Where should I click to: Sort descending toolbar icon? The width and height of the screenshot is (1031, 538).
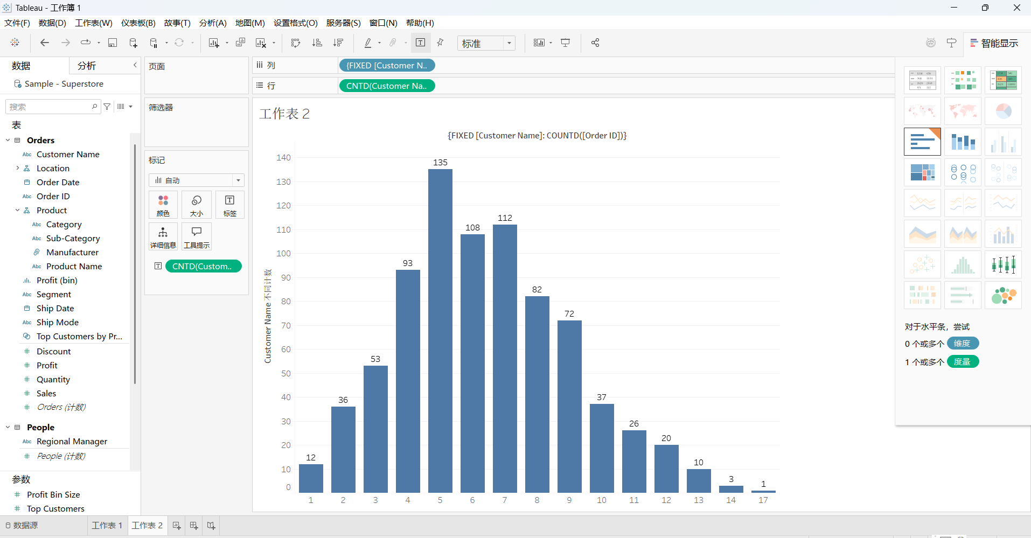[x=338, y=43]
